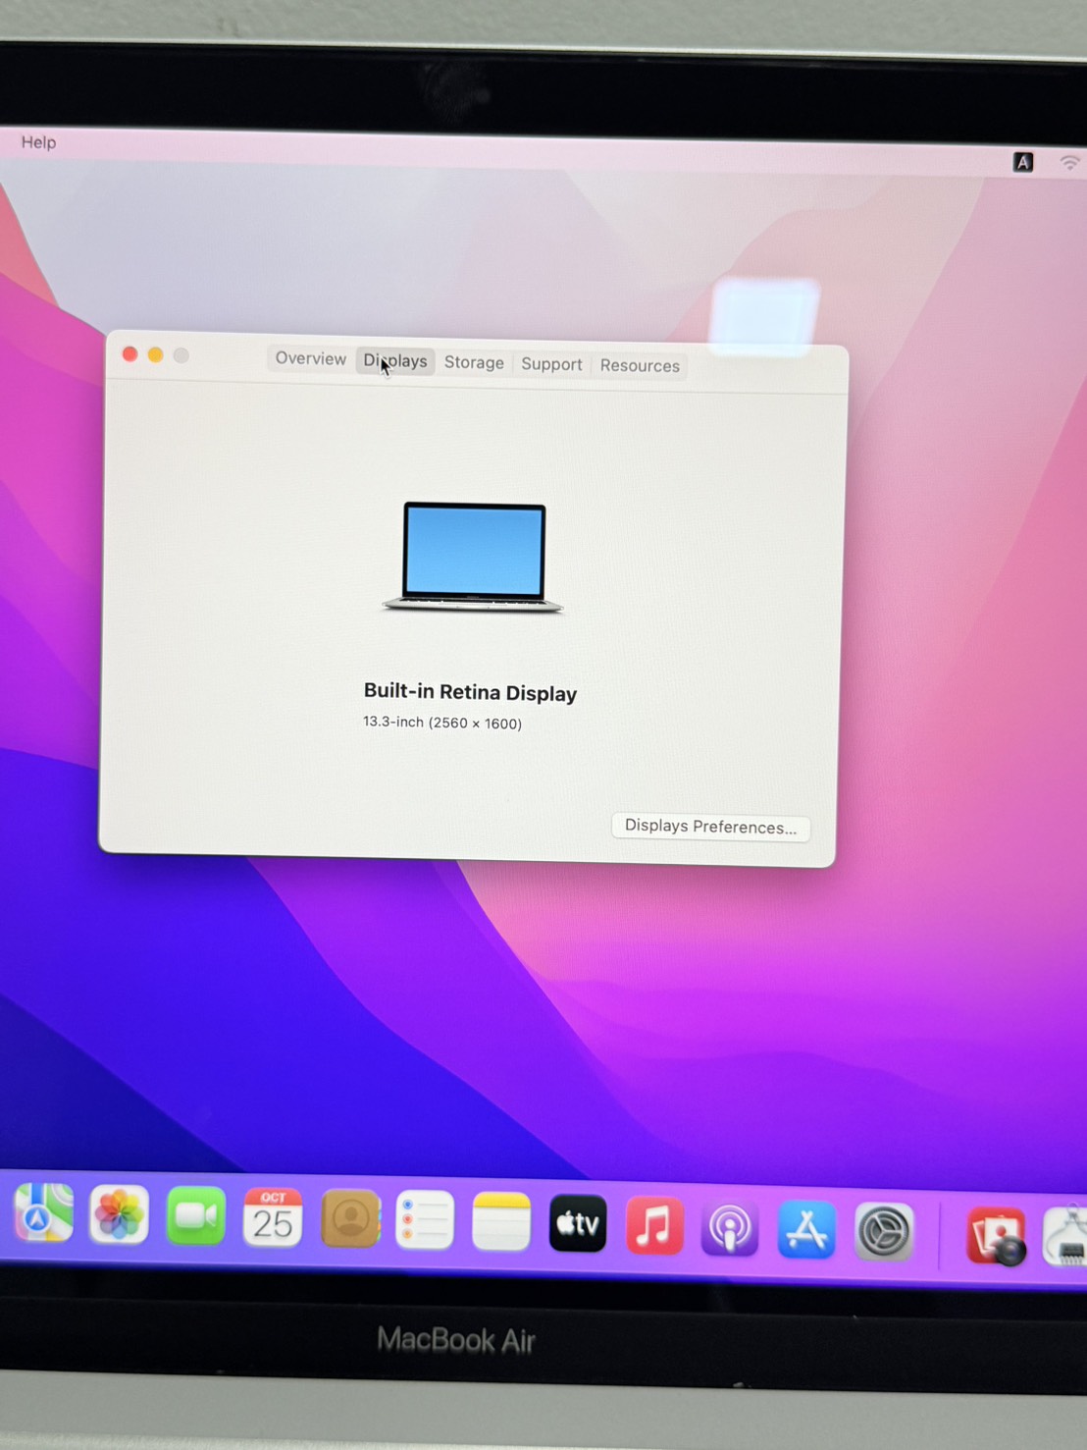
Task: Click the Calendar showing October 25
Action: [x=273, y=1220]
